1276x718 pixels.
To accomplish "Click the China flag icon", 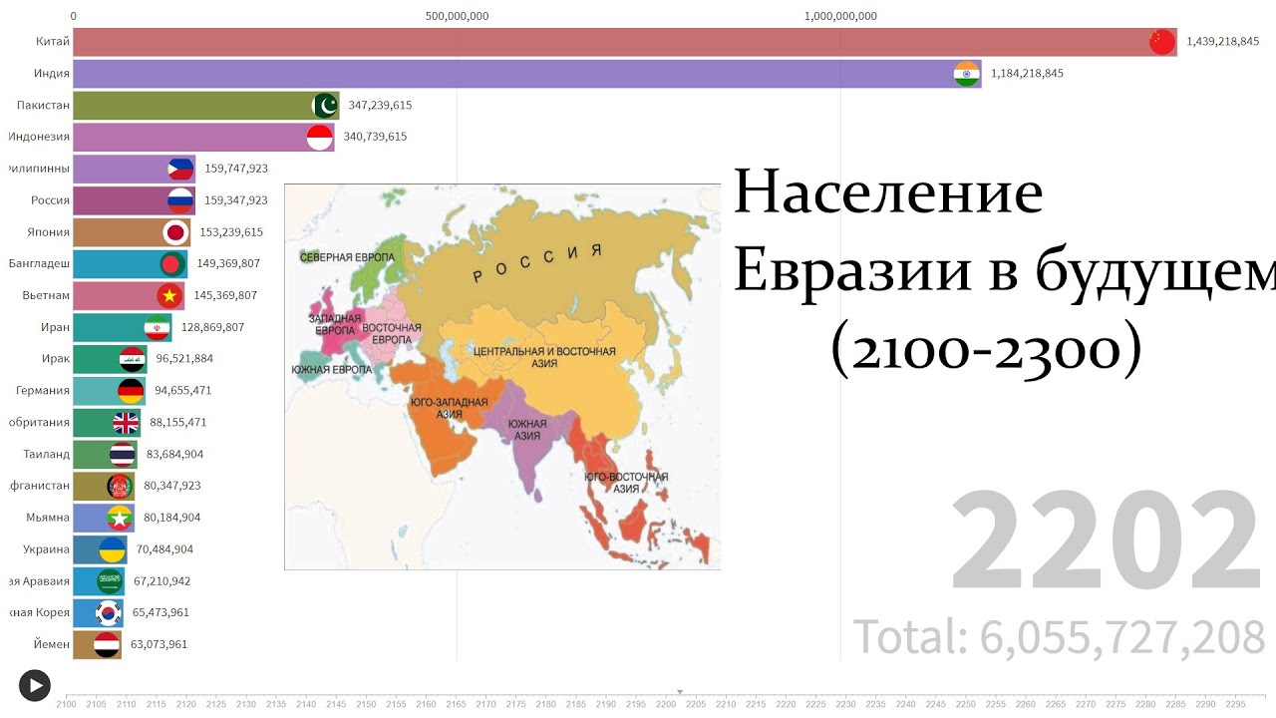I will (x=1162, y=42).
